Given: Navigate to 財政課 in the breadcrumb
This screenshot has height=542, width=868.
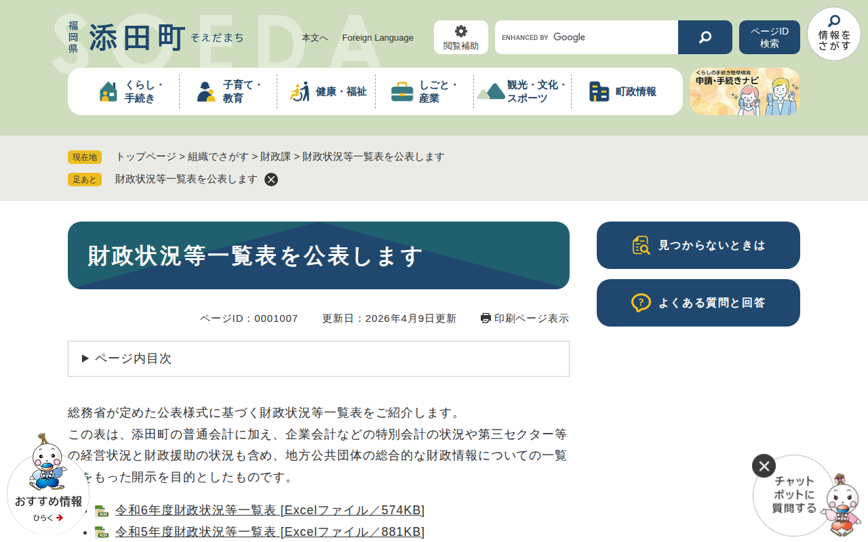Looking at the screenshot, I should (x=275, y=157).
